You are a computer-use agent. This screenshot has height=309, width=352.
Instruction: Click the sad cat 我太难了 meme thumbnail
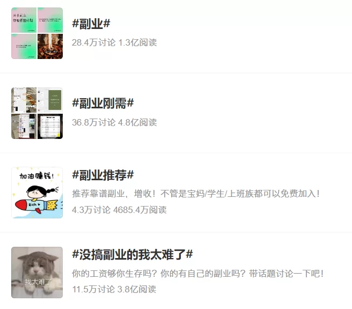[x=37, y=273]
